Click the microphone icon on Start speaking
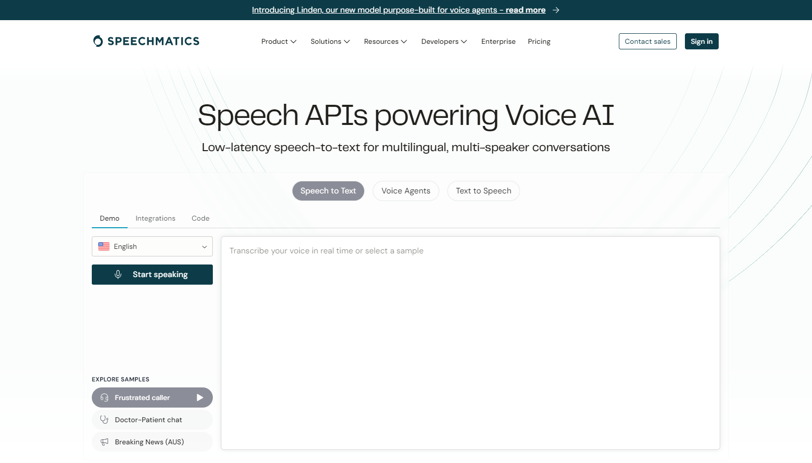The image size is (812, 463). pyautogui.click(x=118, y=275)
